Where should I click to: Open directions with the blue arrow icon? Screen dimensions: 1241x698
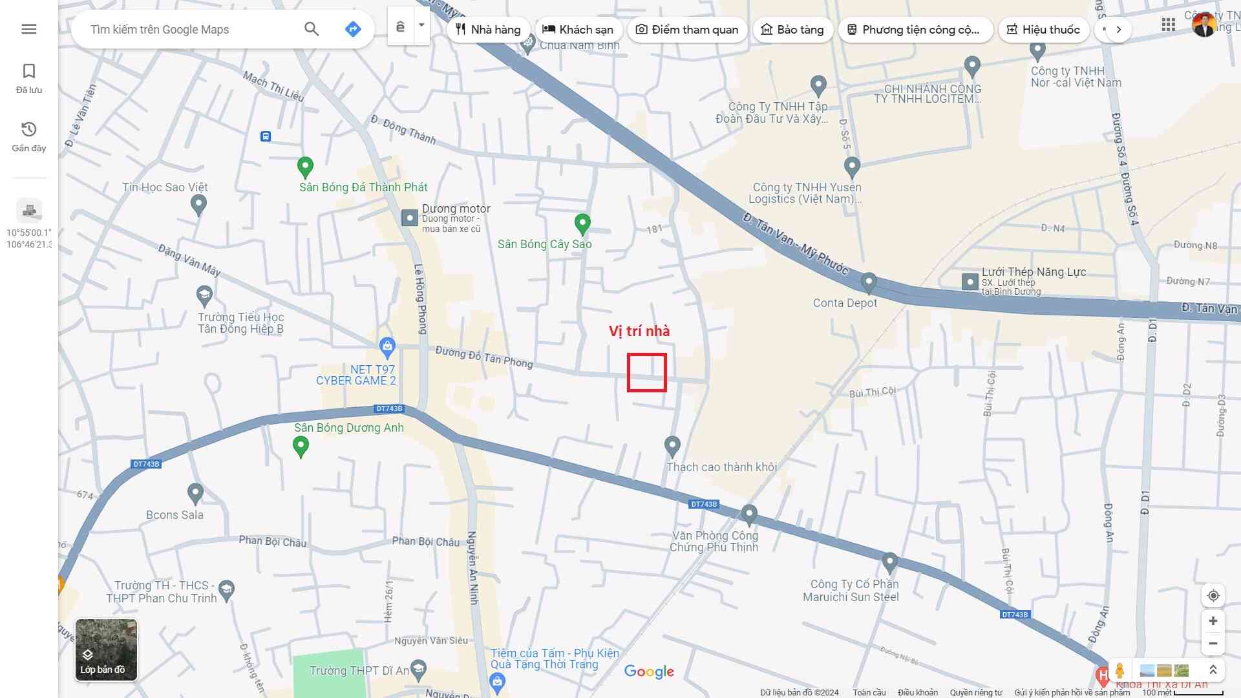click(x=353, y=29)
